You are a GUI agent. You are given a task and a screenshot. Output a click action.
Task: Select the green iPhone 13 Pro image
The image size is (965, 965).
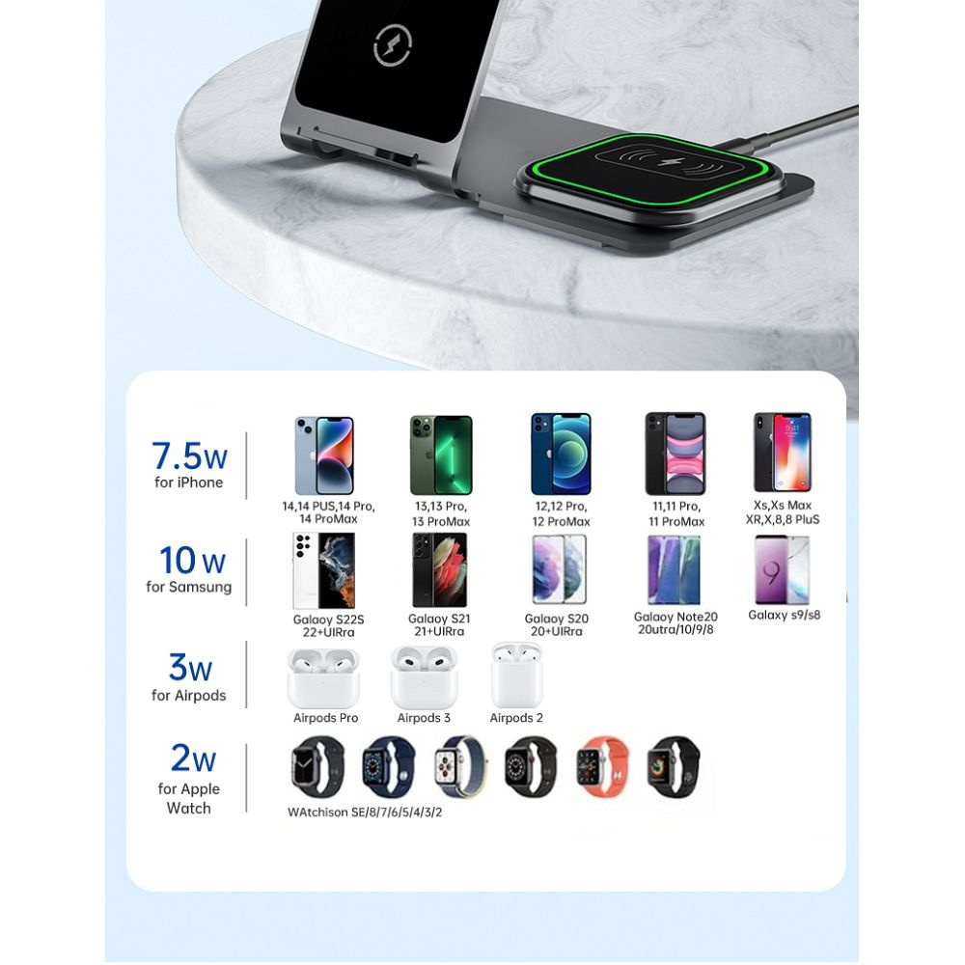click(441, 455)
